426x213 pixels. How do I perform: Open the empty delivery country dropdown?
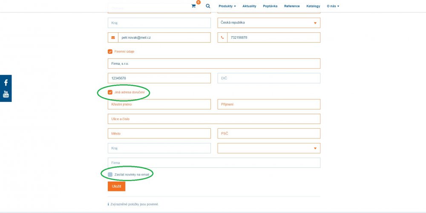(x=269, y=148)
